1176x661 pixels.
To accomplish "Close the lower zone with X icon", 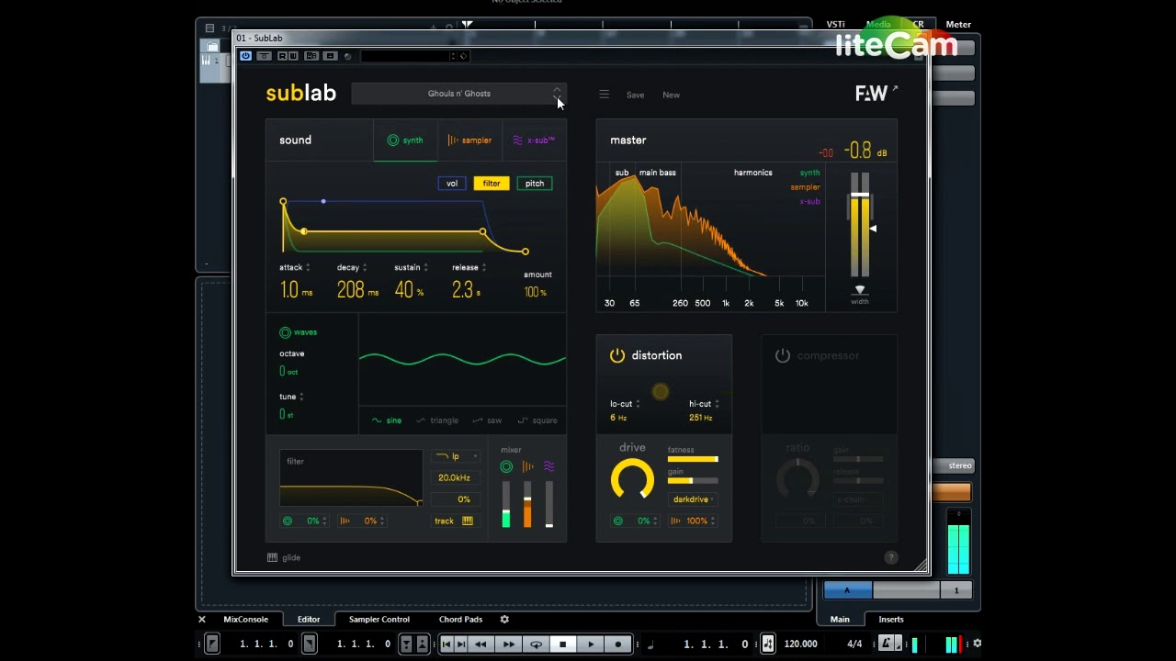I will (x=202, y=620).
